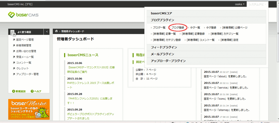This screenshot has height=123, width=279.
Task: Open 新着情報管理 in sidebar
Action: click(x=24, y=46)
